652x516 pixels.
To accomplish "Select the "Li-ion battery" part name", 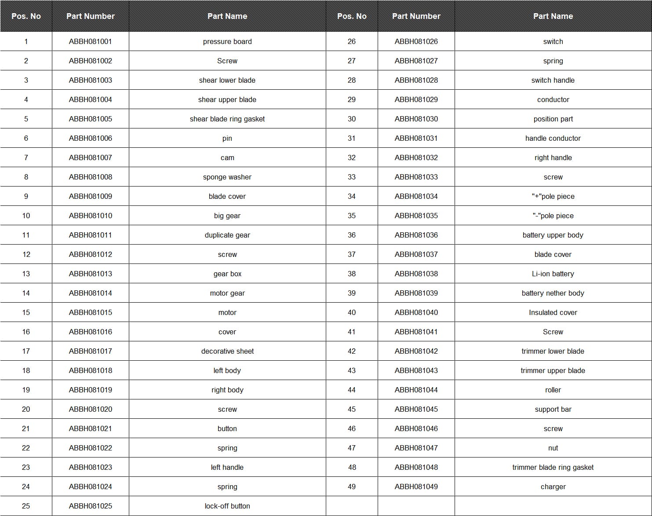I will [x=553, y=274].
